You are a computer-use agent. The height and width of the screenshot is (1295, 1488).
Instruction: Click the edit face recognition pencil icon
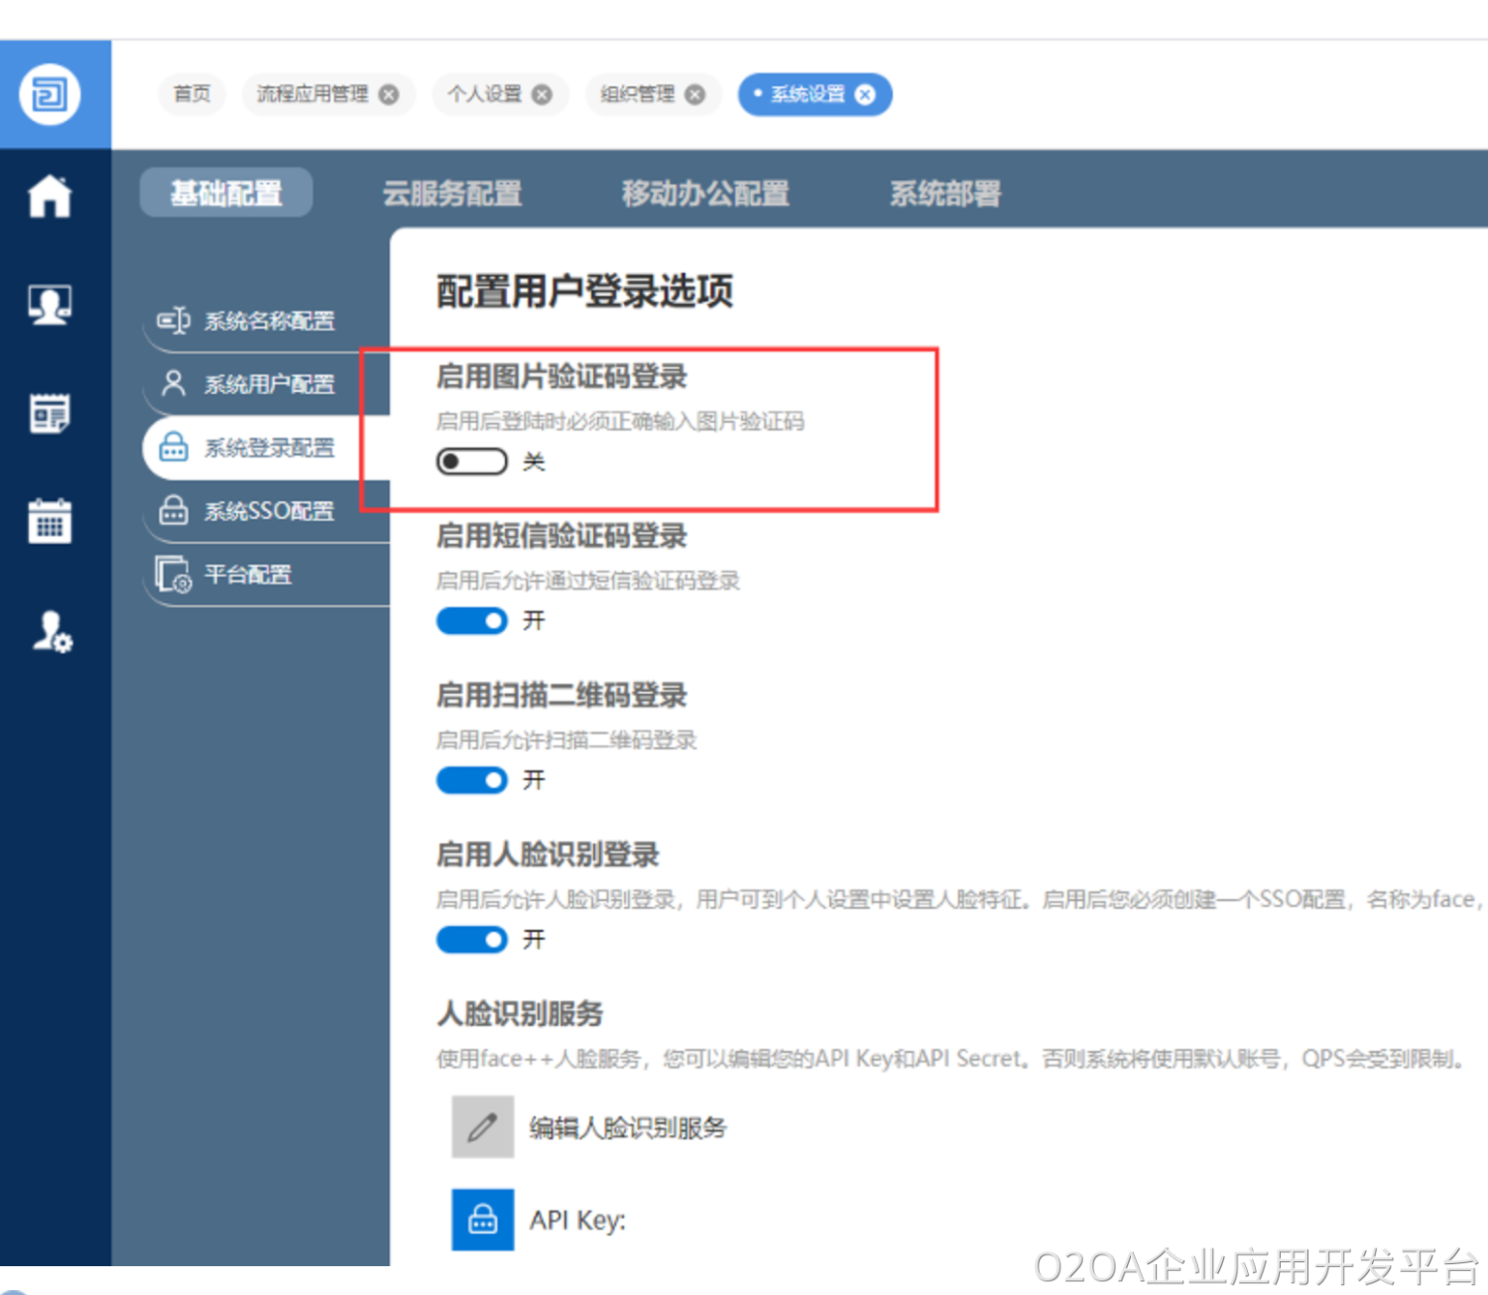tap(483, 1127)
